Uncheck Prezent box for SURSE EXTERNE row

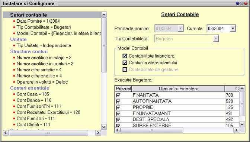[118, 125]
